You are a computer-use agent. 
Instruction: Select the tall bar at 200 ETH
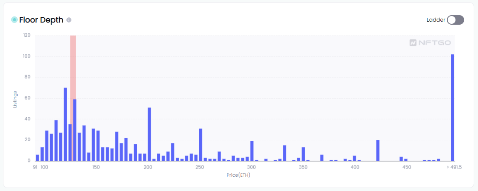(x=149, y=134)
